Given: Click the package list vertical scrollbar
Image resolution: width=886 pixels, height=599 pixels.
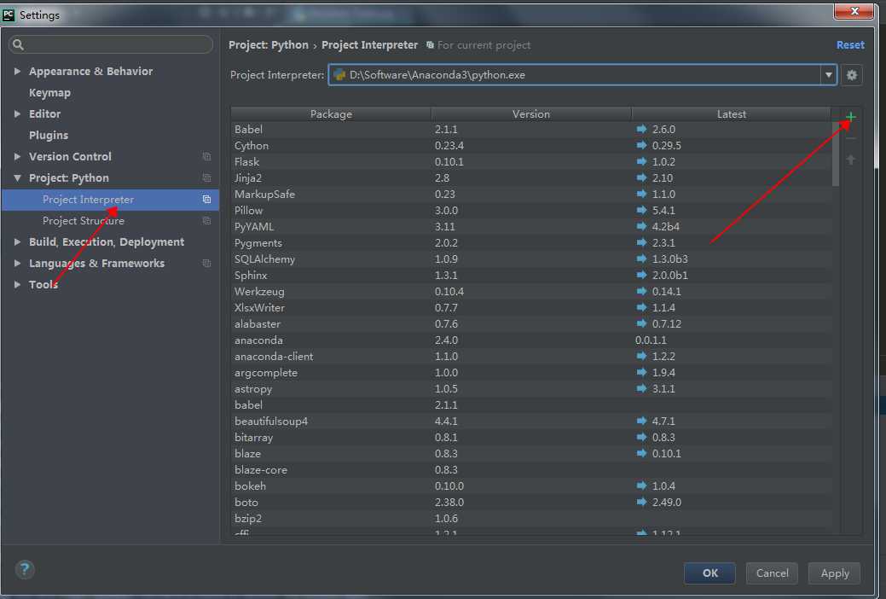Looking at the screenshot, I should coord(835,153).
